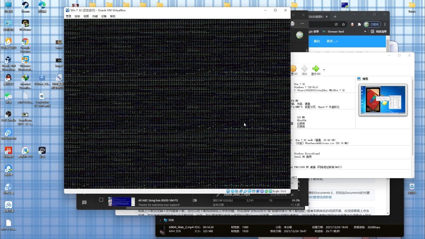Bookmark the page with Chrome's star icon

[344, 24]
